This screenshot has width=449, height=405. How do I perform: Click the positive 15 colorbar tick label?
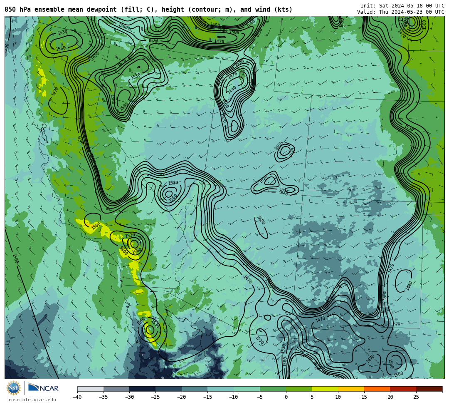click(x=364, y=397)
